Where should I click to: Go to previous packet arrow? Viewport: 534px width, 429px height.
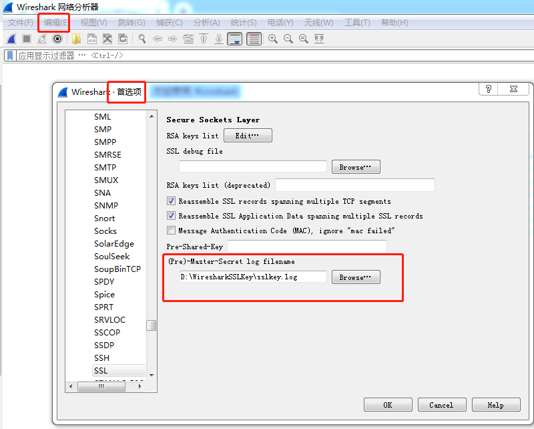pyautogui.click(x=158, y=39)
